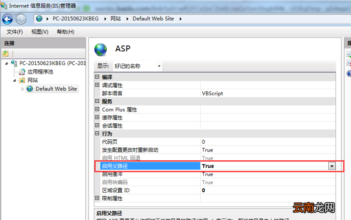The height and width of the screenshot is (220, 351).
Task: Select the 区域设置 ID property label
Action: tap(116, 190)
